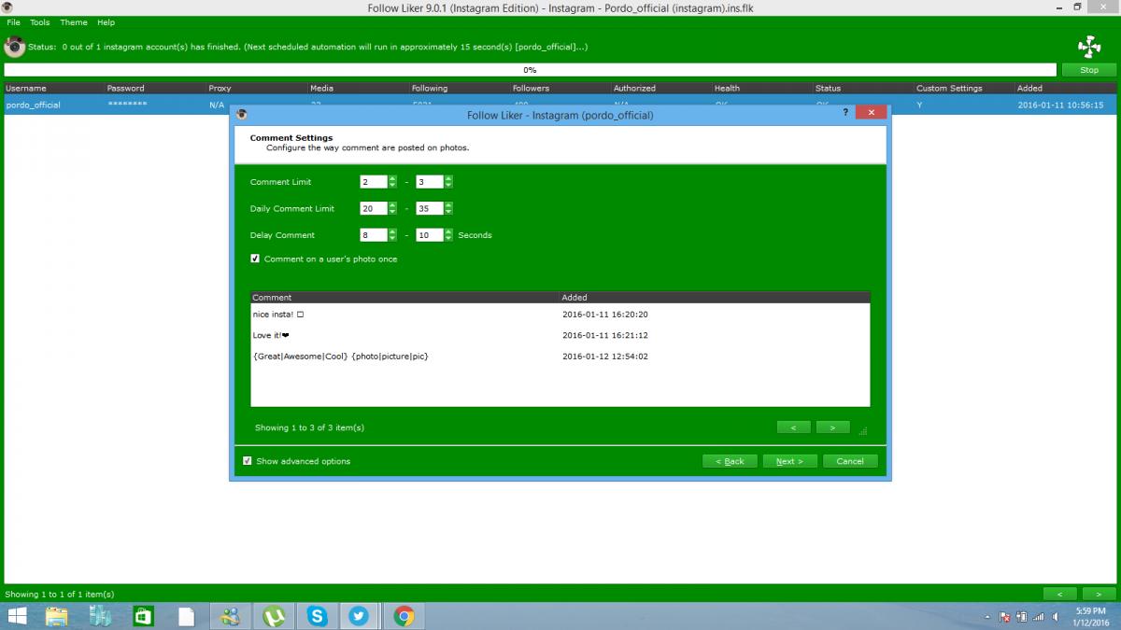Increase Comment Limit maximum value
This screenshot has height=630, width=1121.
448,179
